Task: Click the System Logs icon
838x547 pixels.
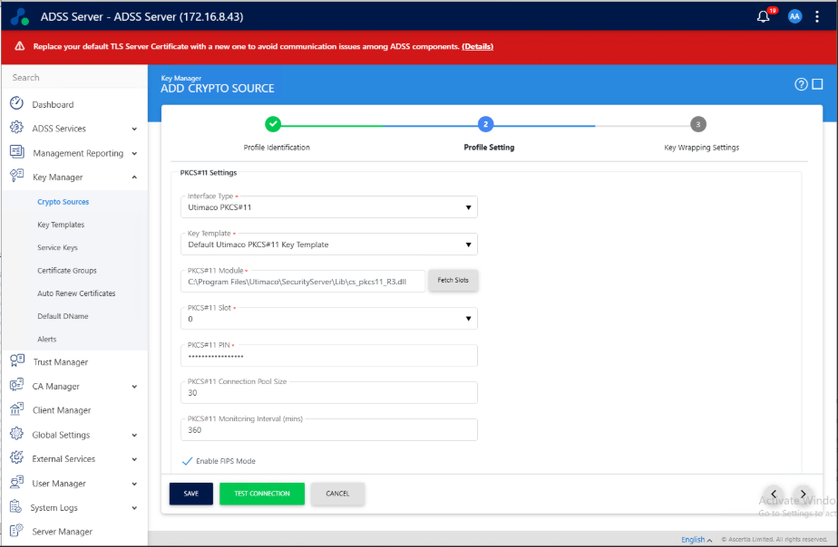Action: pyautogui.click(x=16, y=506)
